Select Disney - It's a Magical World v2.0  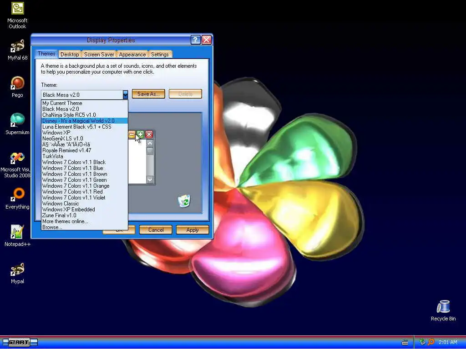(84, 121)
